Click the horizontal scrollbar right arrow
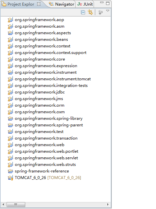 tap(108, 204)
